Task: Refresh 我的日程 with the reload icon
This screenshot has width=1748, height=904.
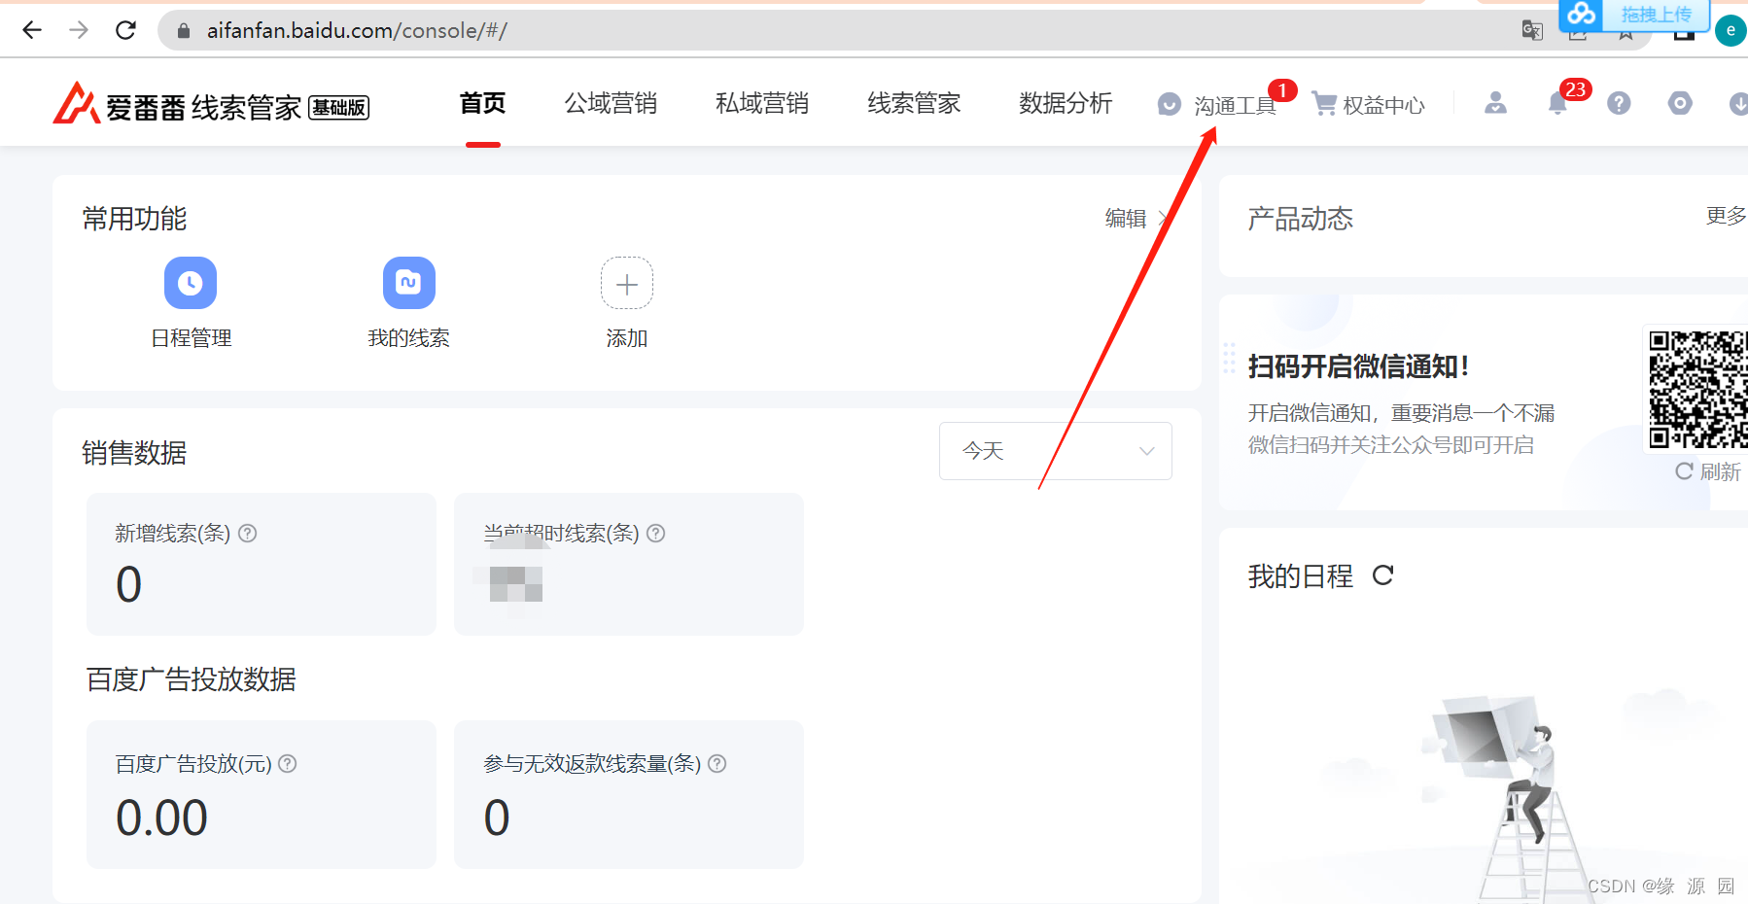Action: coord(1384,574)
